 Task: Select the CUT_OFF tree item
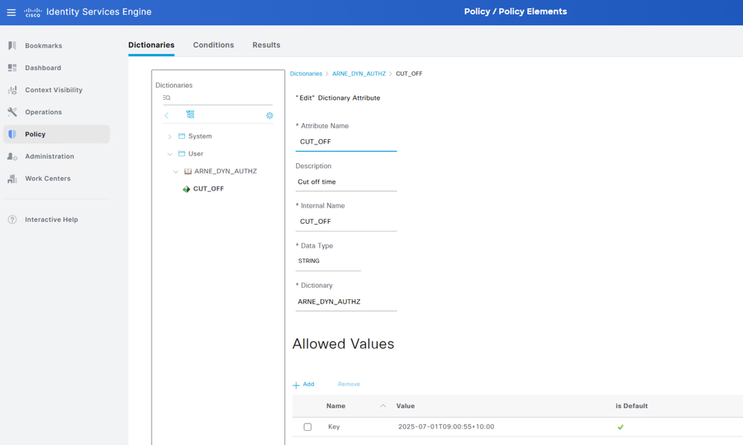pos(208,188)
